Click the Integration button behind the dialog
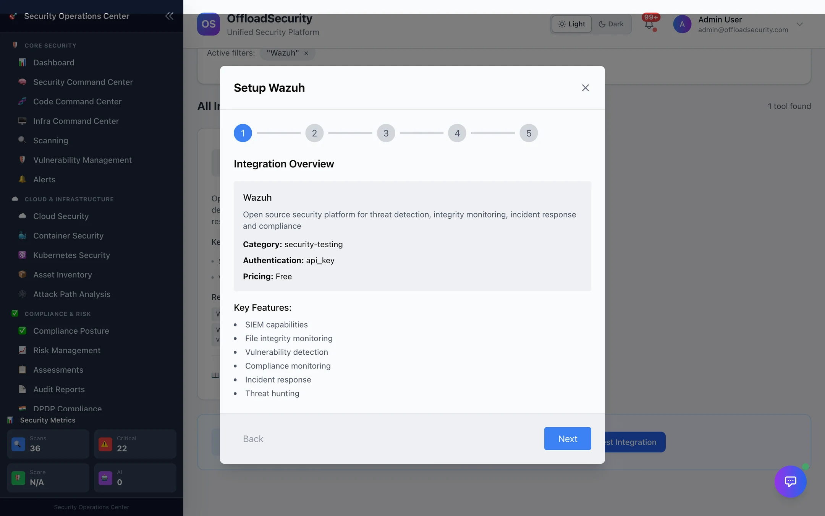Image resolution: width=825 pixels, height=516 pixels. (x=635, y=442)
